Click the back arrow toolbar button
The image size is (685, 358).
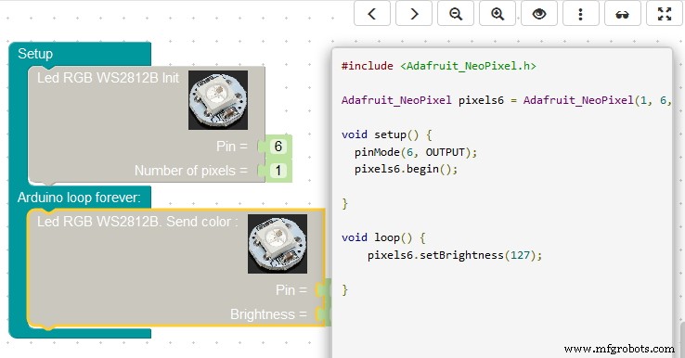372,14
